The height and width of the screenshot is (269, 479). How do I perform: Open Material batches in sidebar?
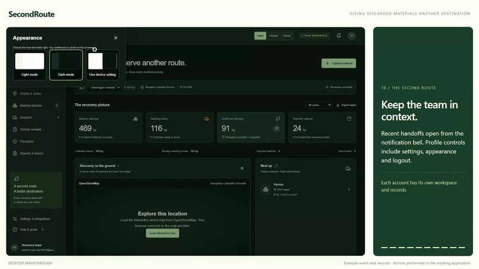point(36,105)
